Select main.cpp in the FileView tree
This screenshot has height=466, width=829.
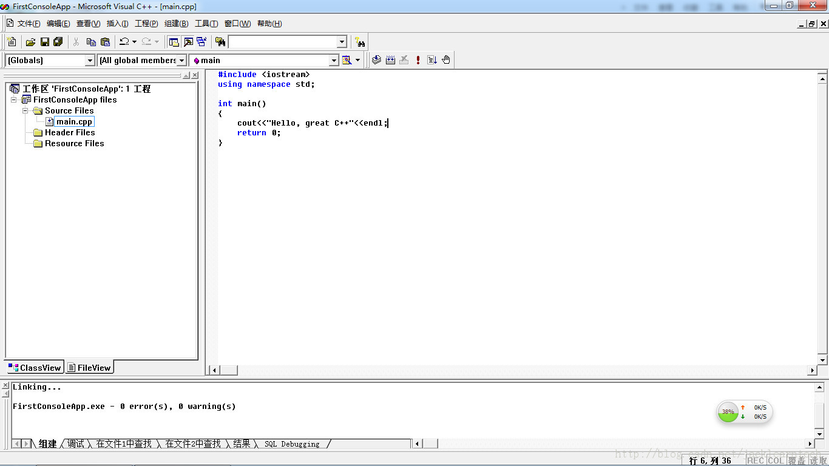click(74, 121)
